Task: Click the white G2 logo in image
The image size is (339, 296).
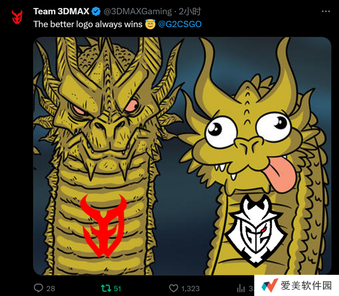Action: (x=256, y=230)
